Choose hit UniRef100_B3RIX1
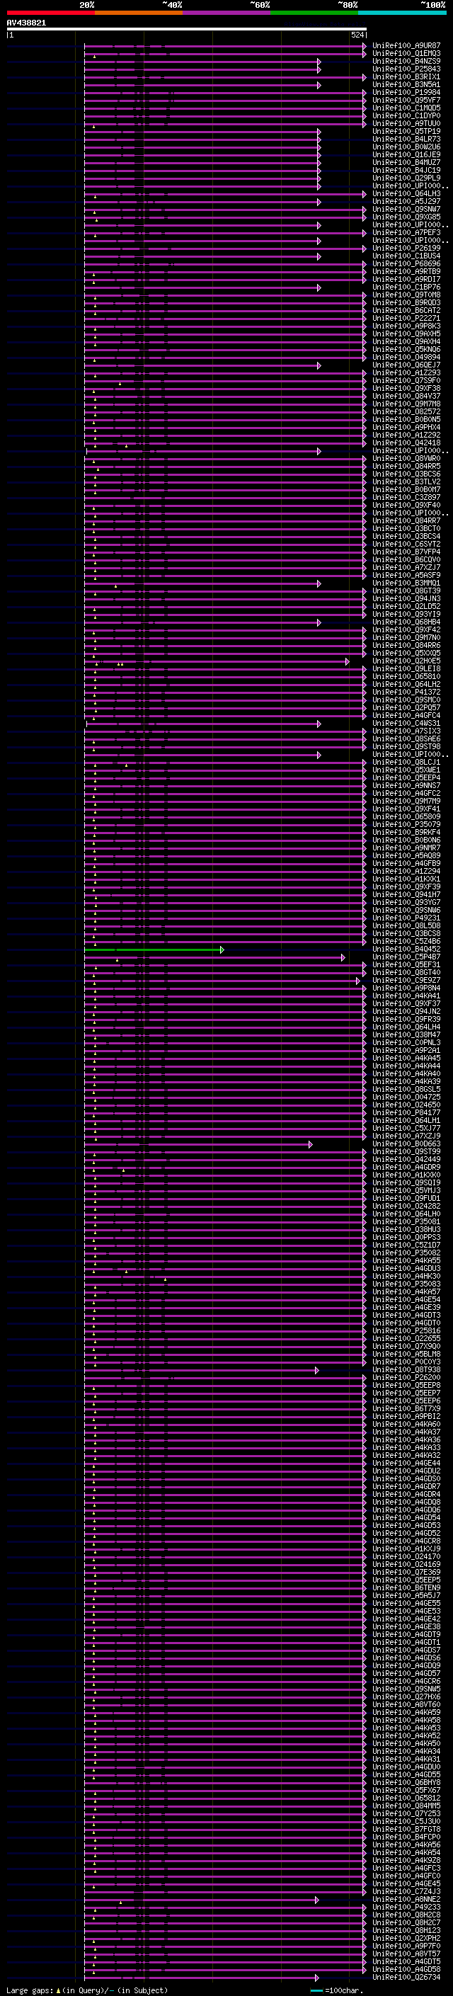 406,77
